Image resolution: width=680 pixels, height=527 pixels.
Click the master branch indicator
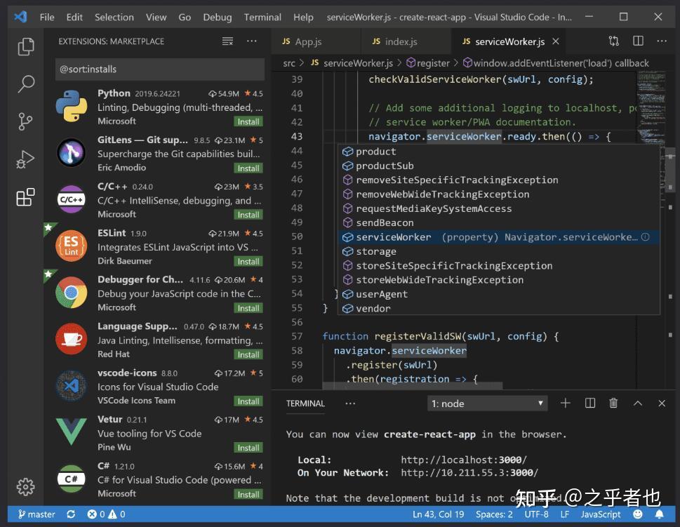(36, 514)
